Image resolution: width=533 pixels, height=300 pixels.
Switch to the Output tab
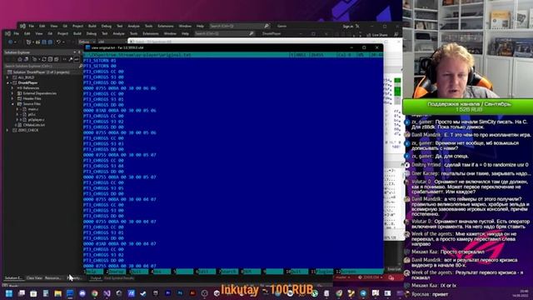96,278
